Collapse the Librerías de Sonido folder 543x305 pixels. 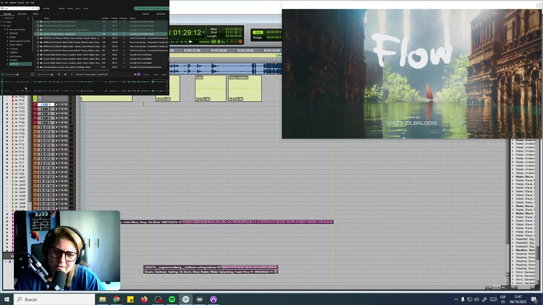click(4, 30)
